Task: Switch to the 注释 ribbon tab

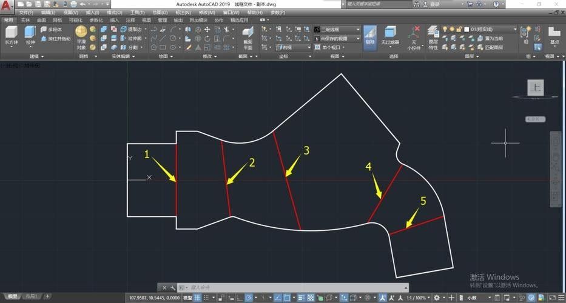Action: [x=130, y=20]
